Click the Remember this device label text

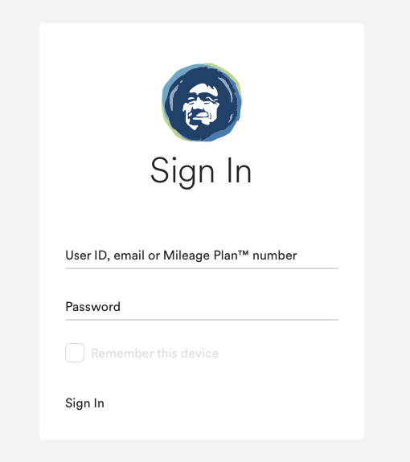[x=155, y=354]
